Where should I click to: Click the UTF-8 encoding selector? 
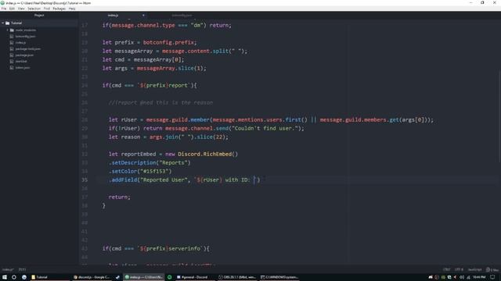[459, 269]
